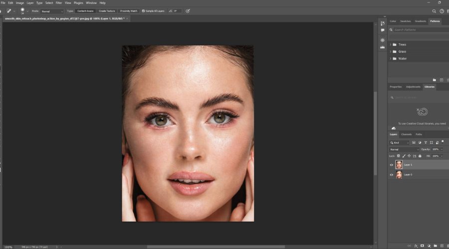Open the Image menu

[20, 3]
